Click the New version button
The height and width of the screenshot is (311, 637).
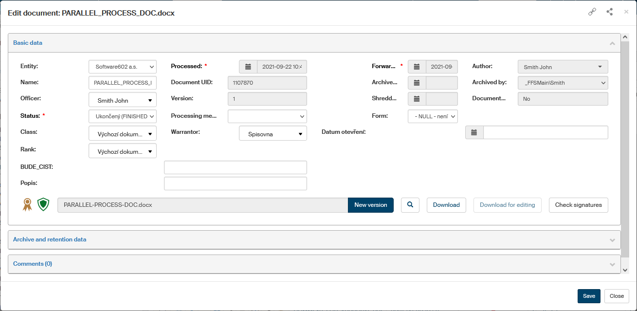point(370,205)
